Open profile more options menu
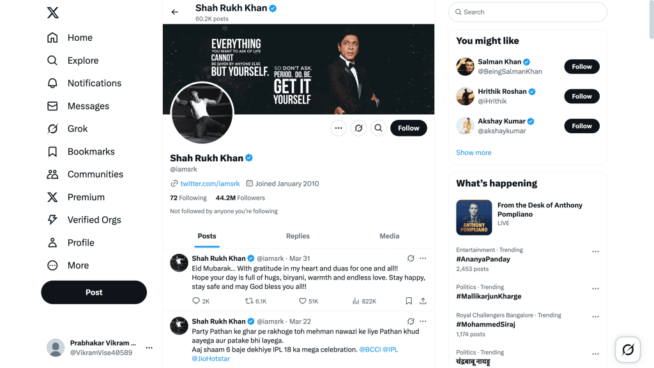Viewport: 654px width, 368px height. coord(338,128)
